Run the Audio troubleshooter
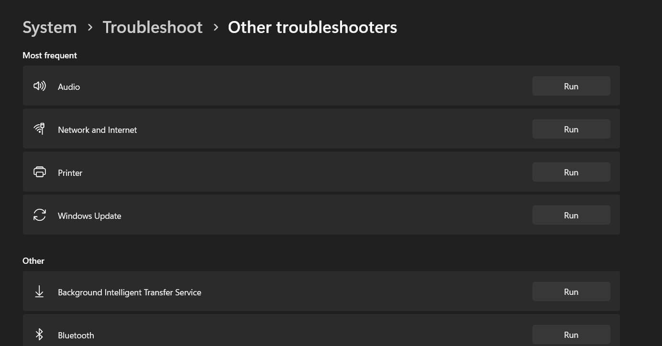The width and height of the screenshot is (662, 346). click(x=571, y=86)
